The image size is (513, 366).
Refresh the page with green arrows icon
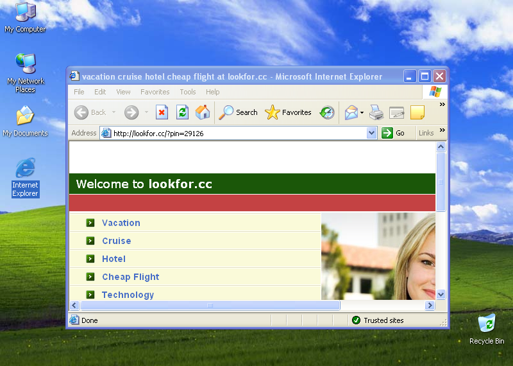tap(182, 112)
